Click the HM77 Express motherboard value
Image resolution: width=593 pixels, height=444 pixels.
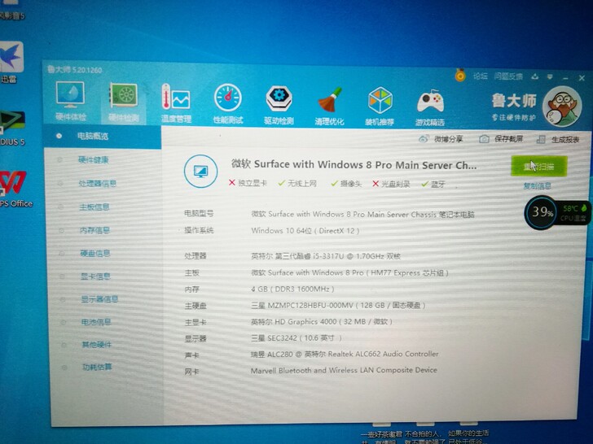point(349,272)
